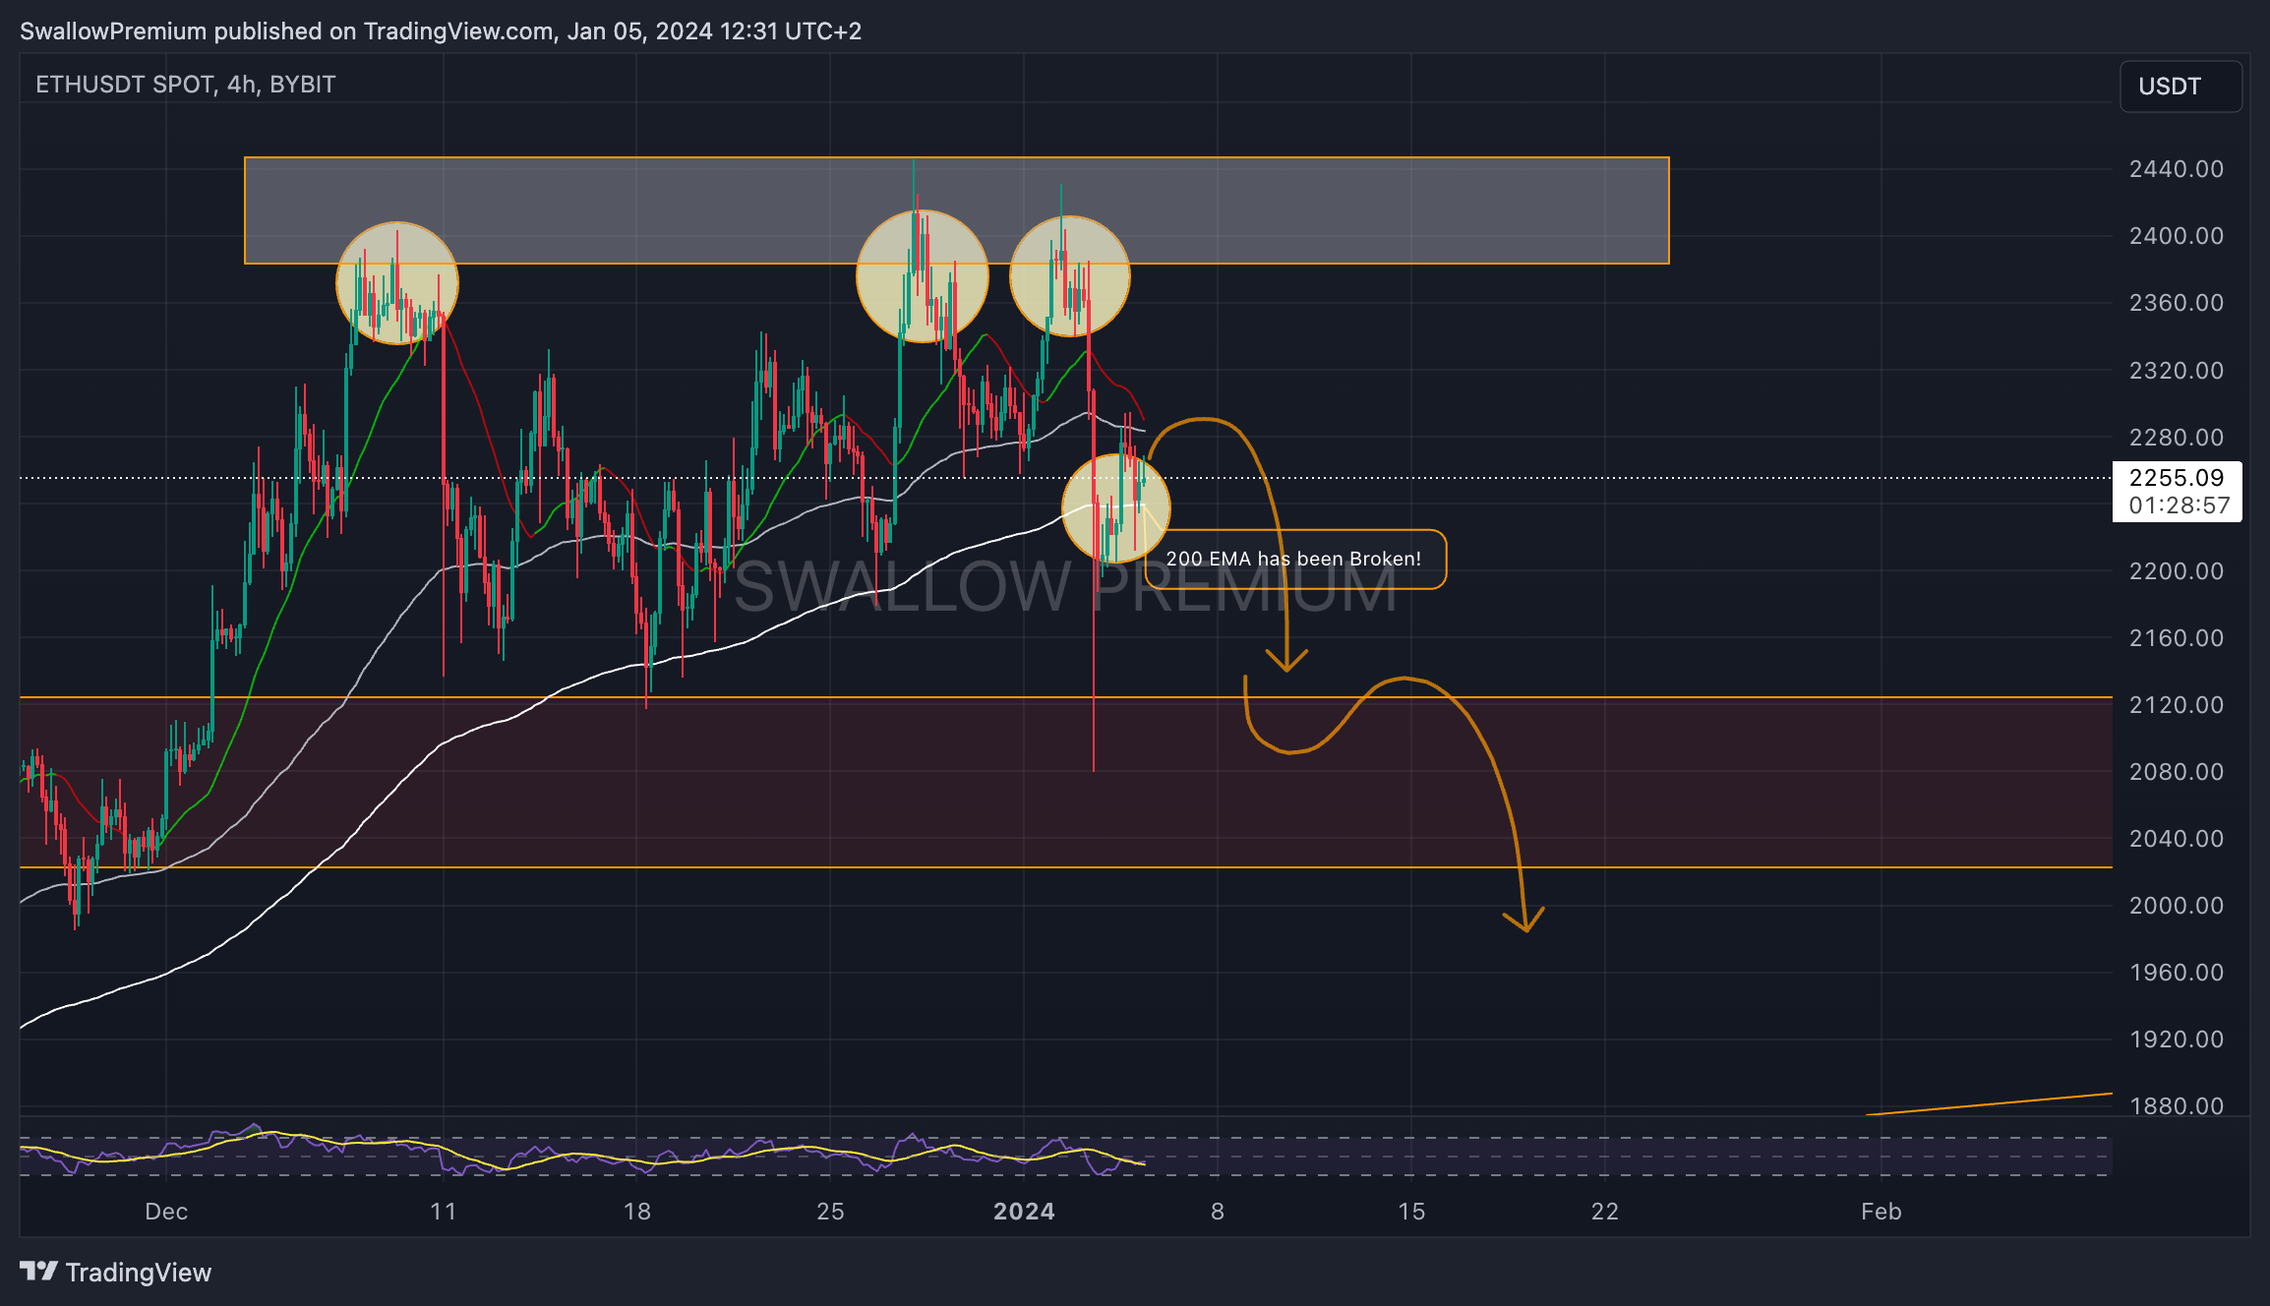Viewport: 2270px width, 1306px height.
Task: Click the USDT currency button
Action: (2180, 87)
